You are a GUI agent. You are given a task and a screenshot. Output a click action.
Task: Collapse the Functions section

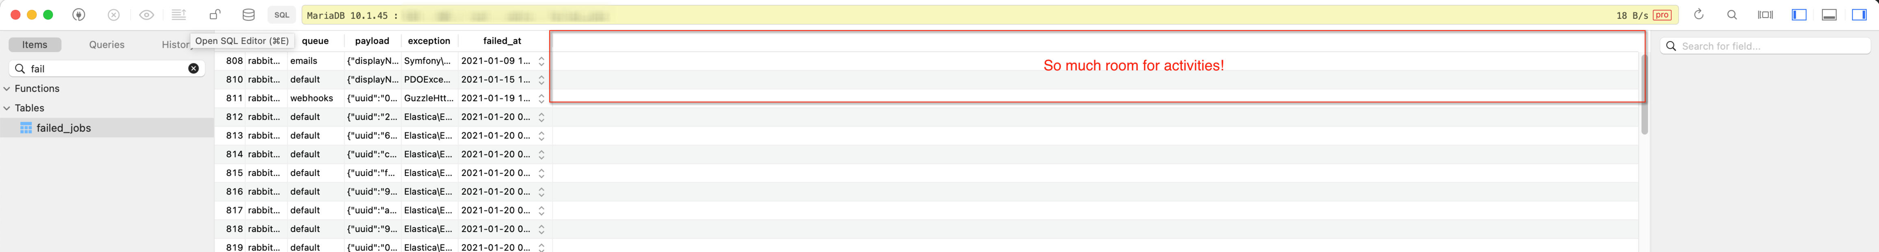coord(7,88)
